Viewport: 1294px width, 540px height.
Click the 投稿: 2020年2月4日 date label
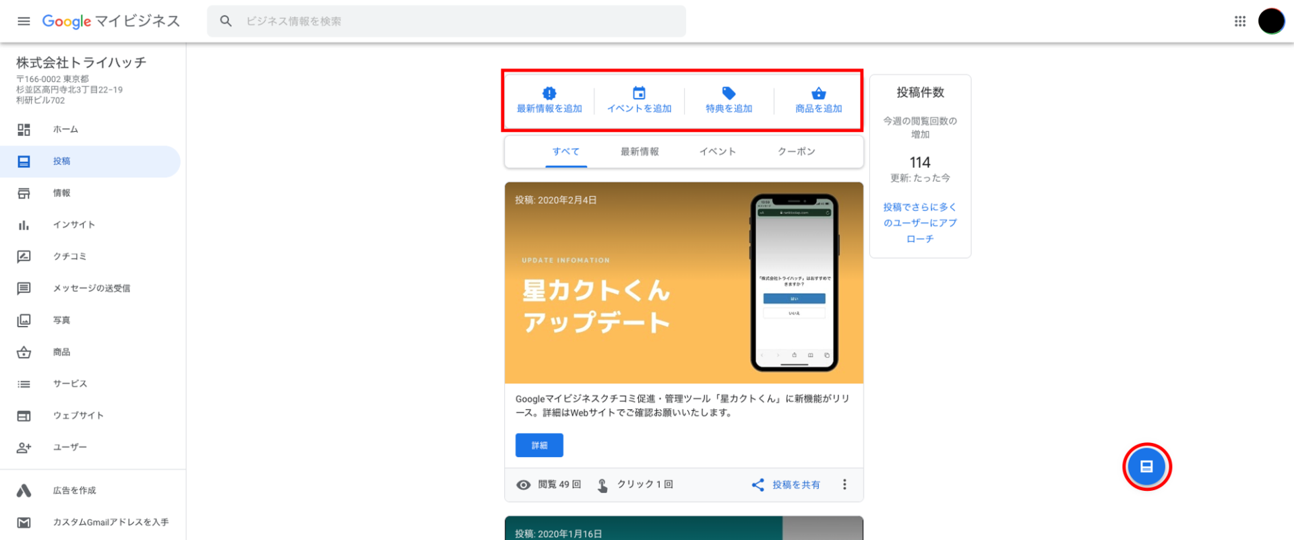[556, 200]
